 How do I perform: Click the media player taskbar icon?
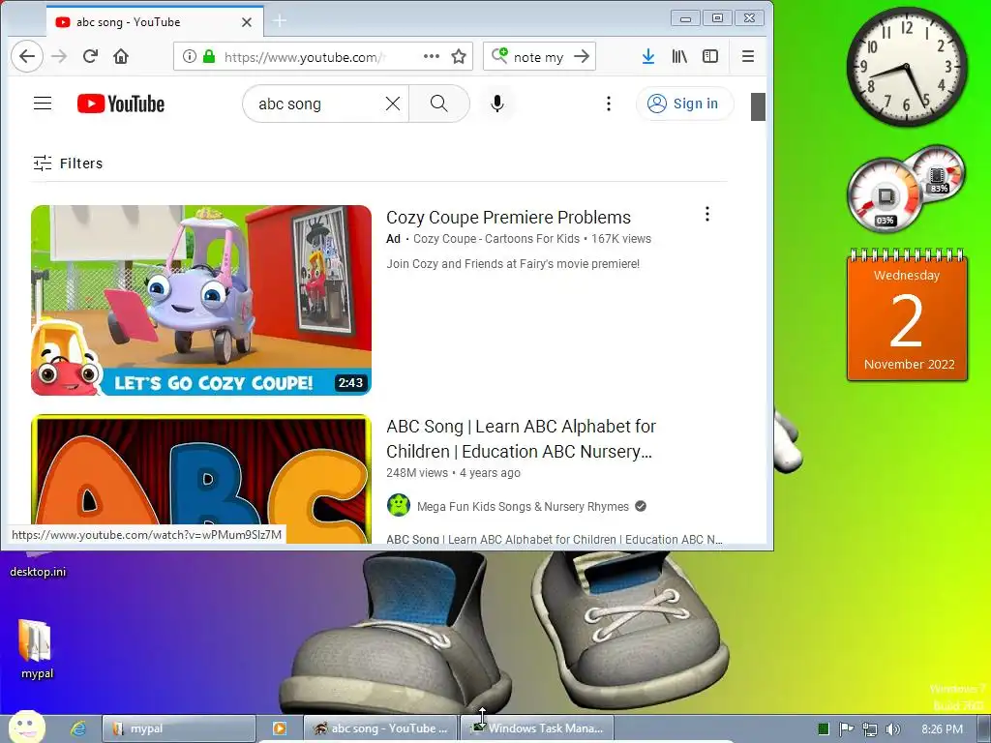coord(279,728)
